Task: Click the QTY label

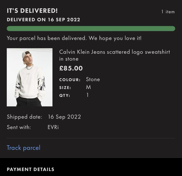Action: [65, 96]
